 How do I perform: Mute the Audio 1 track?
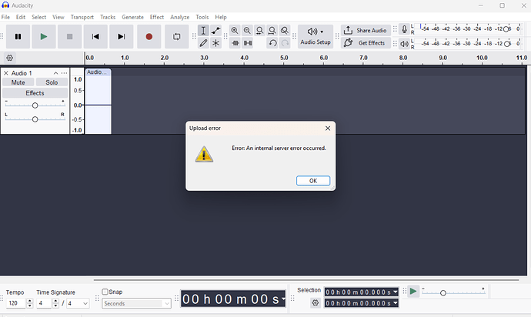18,82
